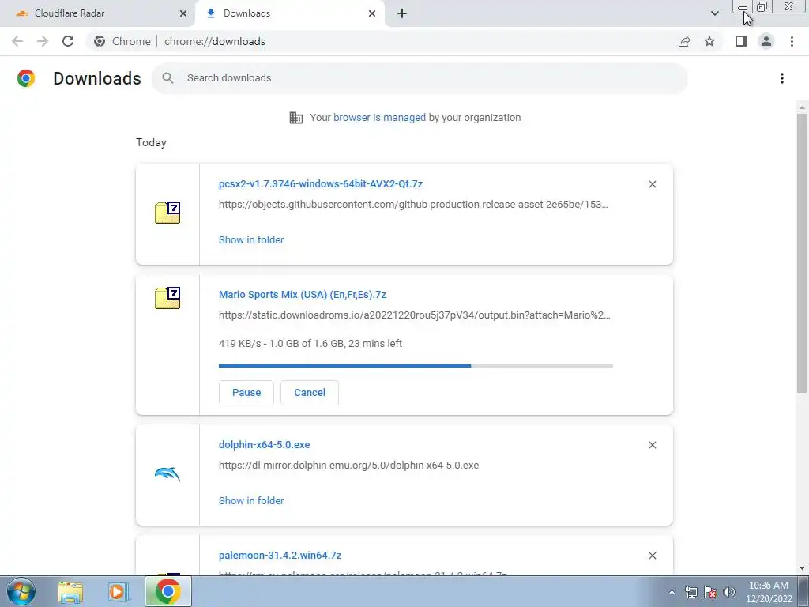Reload the Downloads page
The image size is (809, 607).
tap(68, 41)
